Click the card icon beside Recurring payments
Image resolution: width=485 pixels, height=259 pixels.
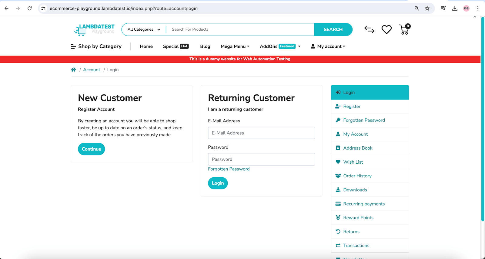338,204
